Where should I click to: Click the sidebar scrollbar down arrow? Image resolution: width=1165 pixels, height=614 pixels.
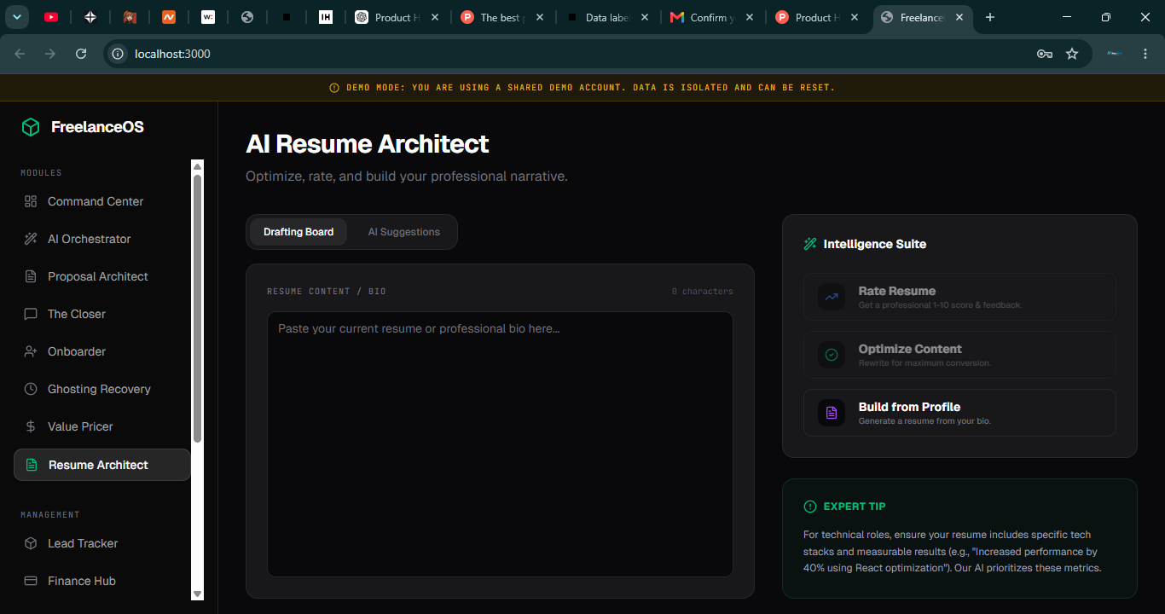[198, 594]
